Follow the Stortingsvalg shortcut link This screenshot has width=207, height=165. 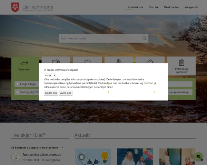(27, 92)
